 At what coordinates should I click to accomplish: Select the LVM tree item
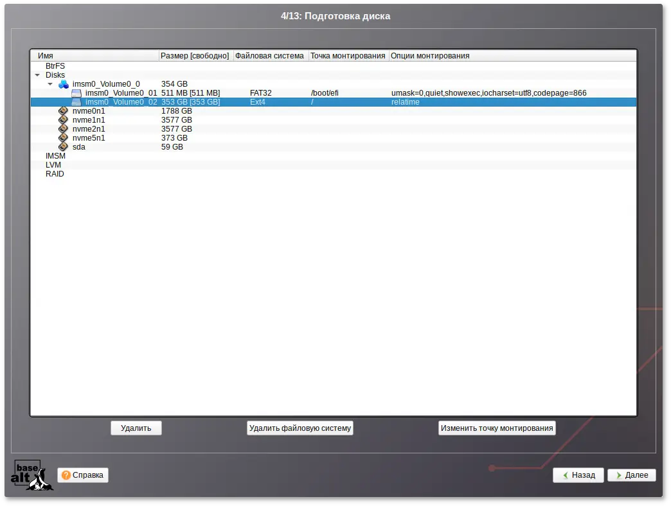tap(53, 165)
